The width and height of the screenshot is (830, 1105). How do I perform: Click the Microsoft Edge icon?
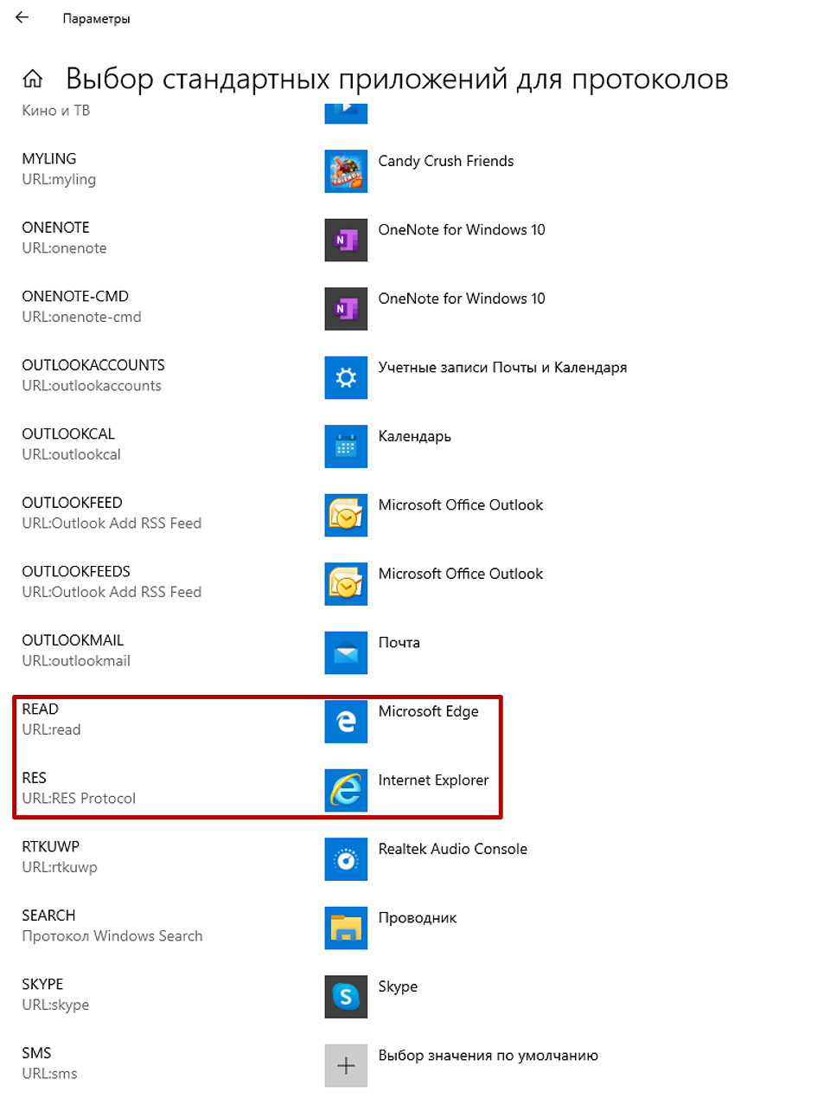[x=346, y=722]
